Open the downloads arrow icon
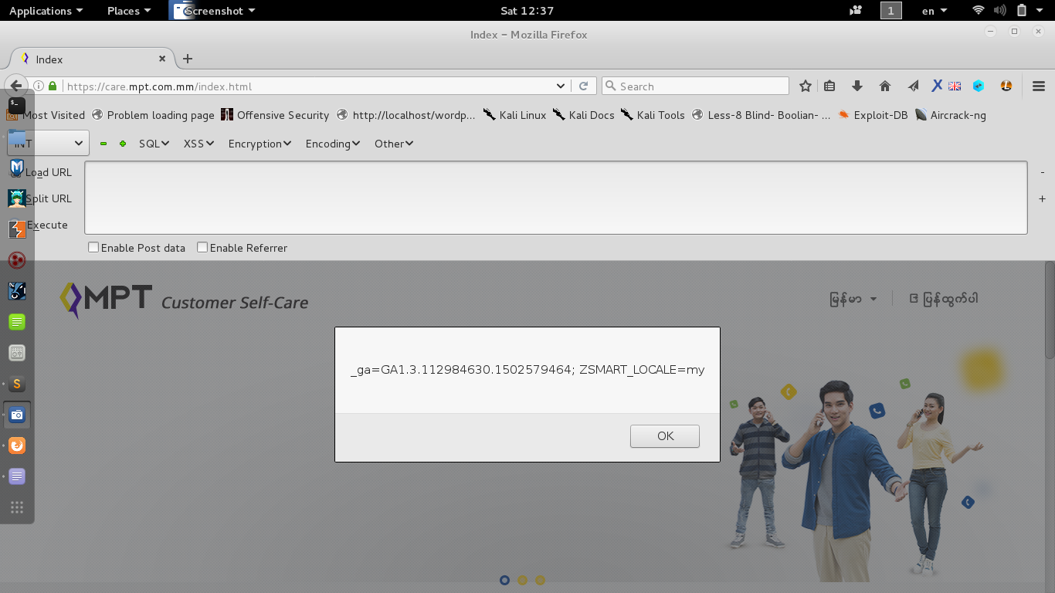This screenshot has width=1055, height=593. 857,86
